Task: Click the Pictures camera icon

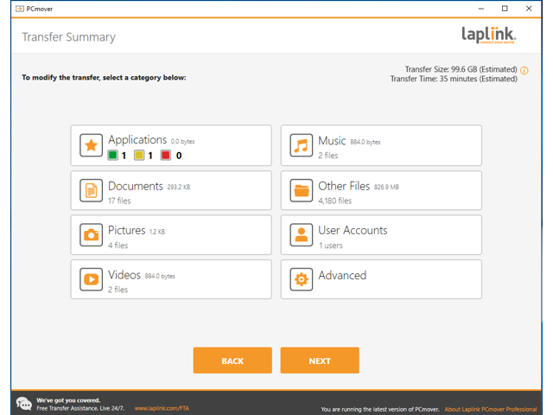Action: 91,234
